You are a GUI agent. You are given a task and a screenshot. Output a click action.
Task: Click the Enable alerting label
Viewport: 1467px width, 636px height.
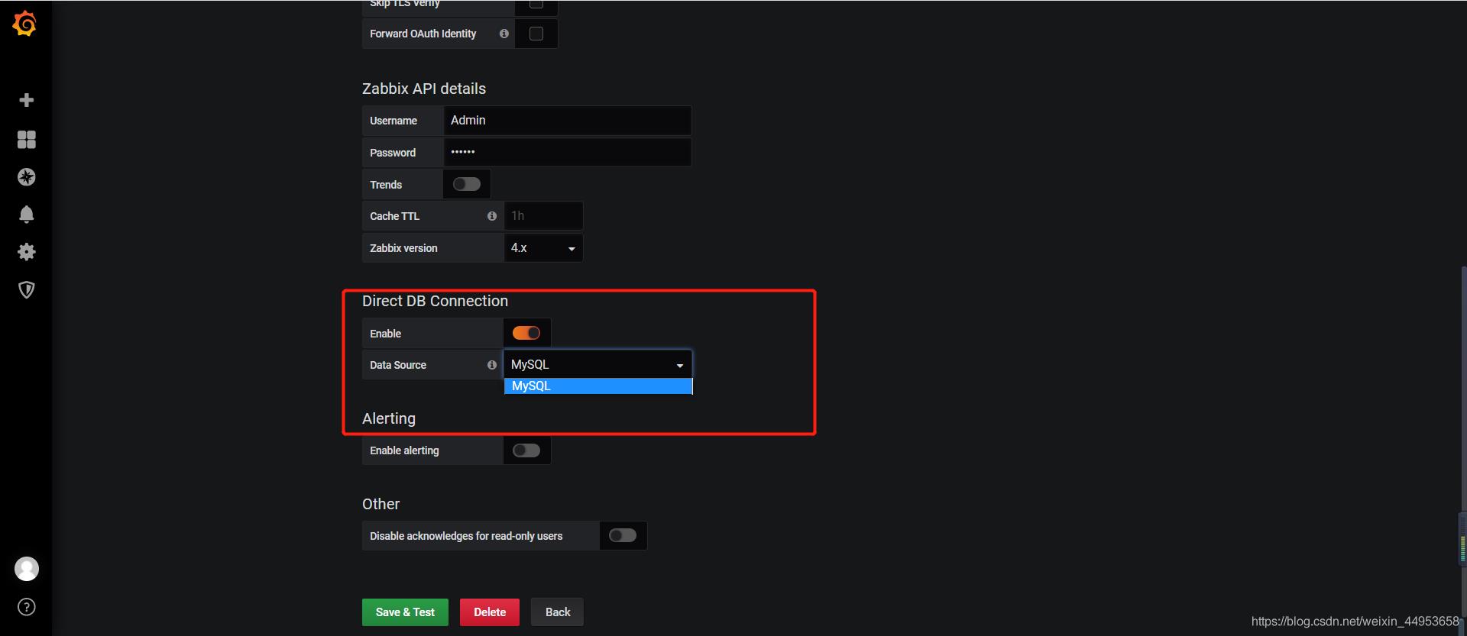[x=404, y=450]
